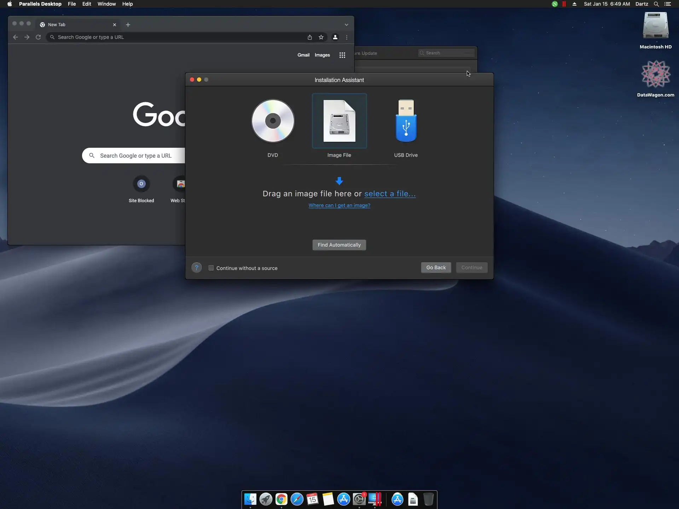Enable Continue without a source checkbox
Image resolution: width=679 pixels, height=509 pixels.
point(211,268)
